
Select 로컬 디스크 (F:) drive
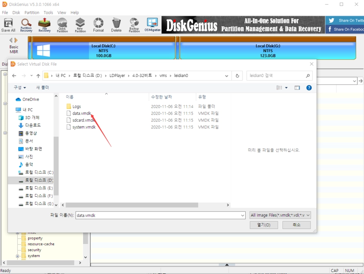tap(36, 196)
